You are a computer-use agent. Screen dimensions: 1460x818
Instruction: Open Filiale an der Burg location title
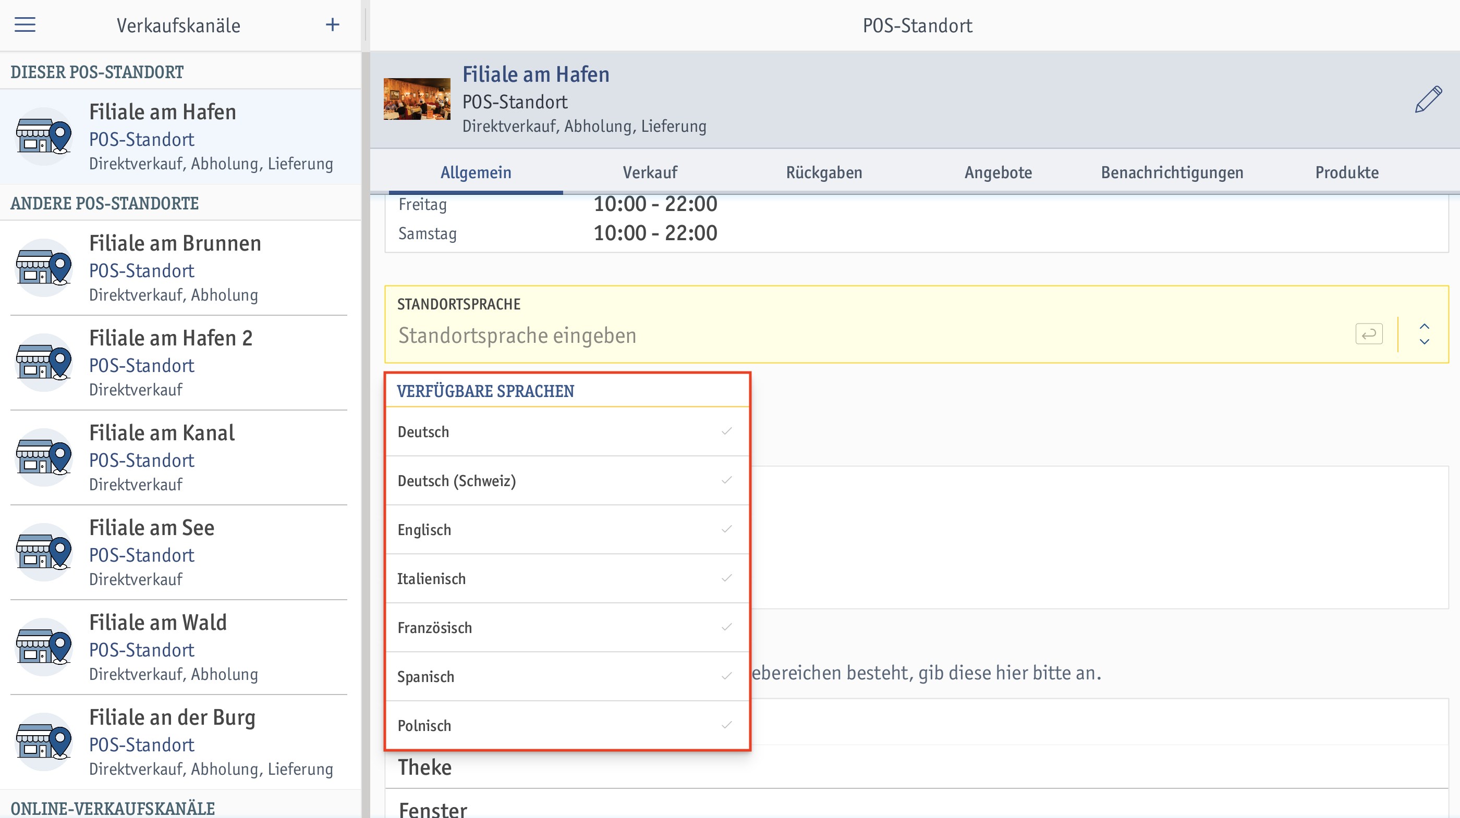coord(172,717)
